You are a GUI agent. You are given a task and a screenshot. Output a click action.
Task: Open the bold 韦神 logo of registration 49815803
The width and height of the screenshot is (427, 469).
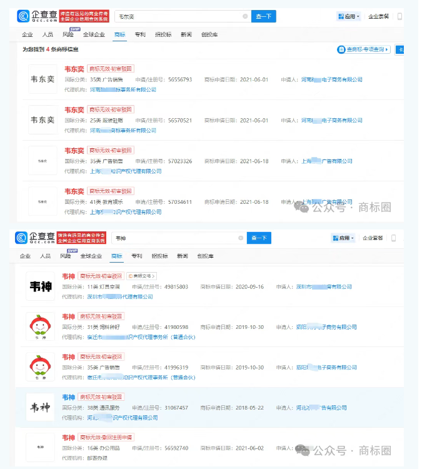tap(41, 286)
